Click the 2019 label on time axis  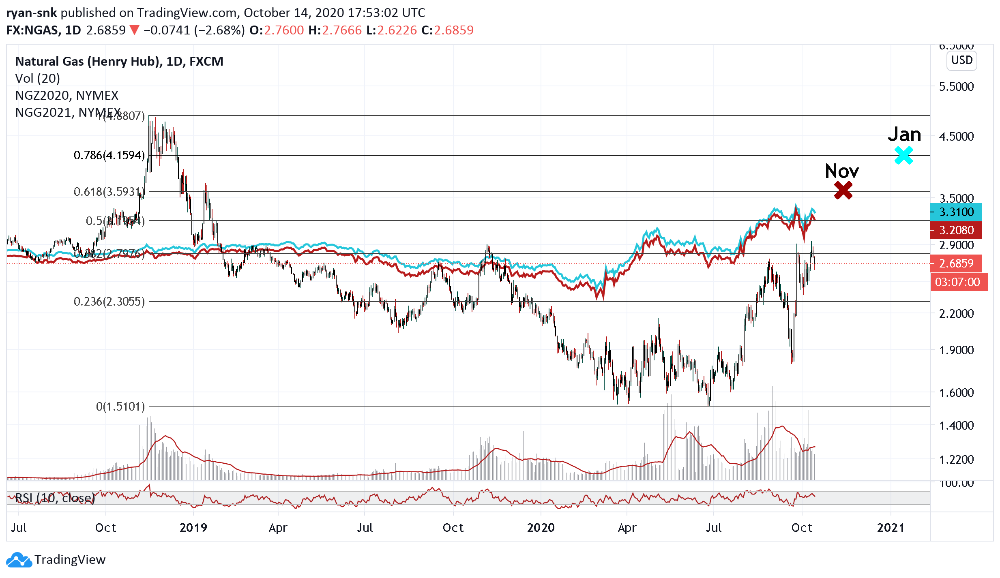[x=193, y=528]
